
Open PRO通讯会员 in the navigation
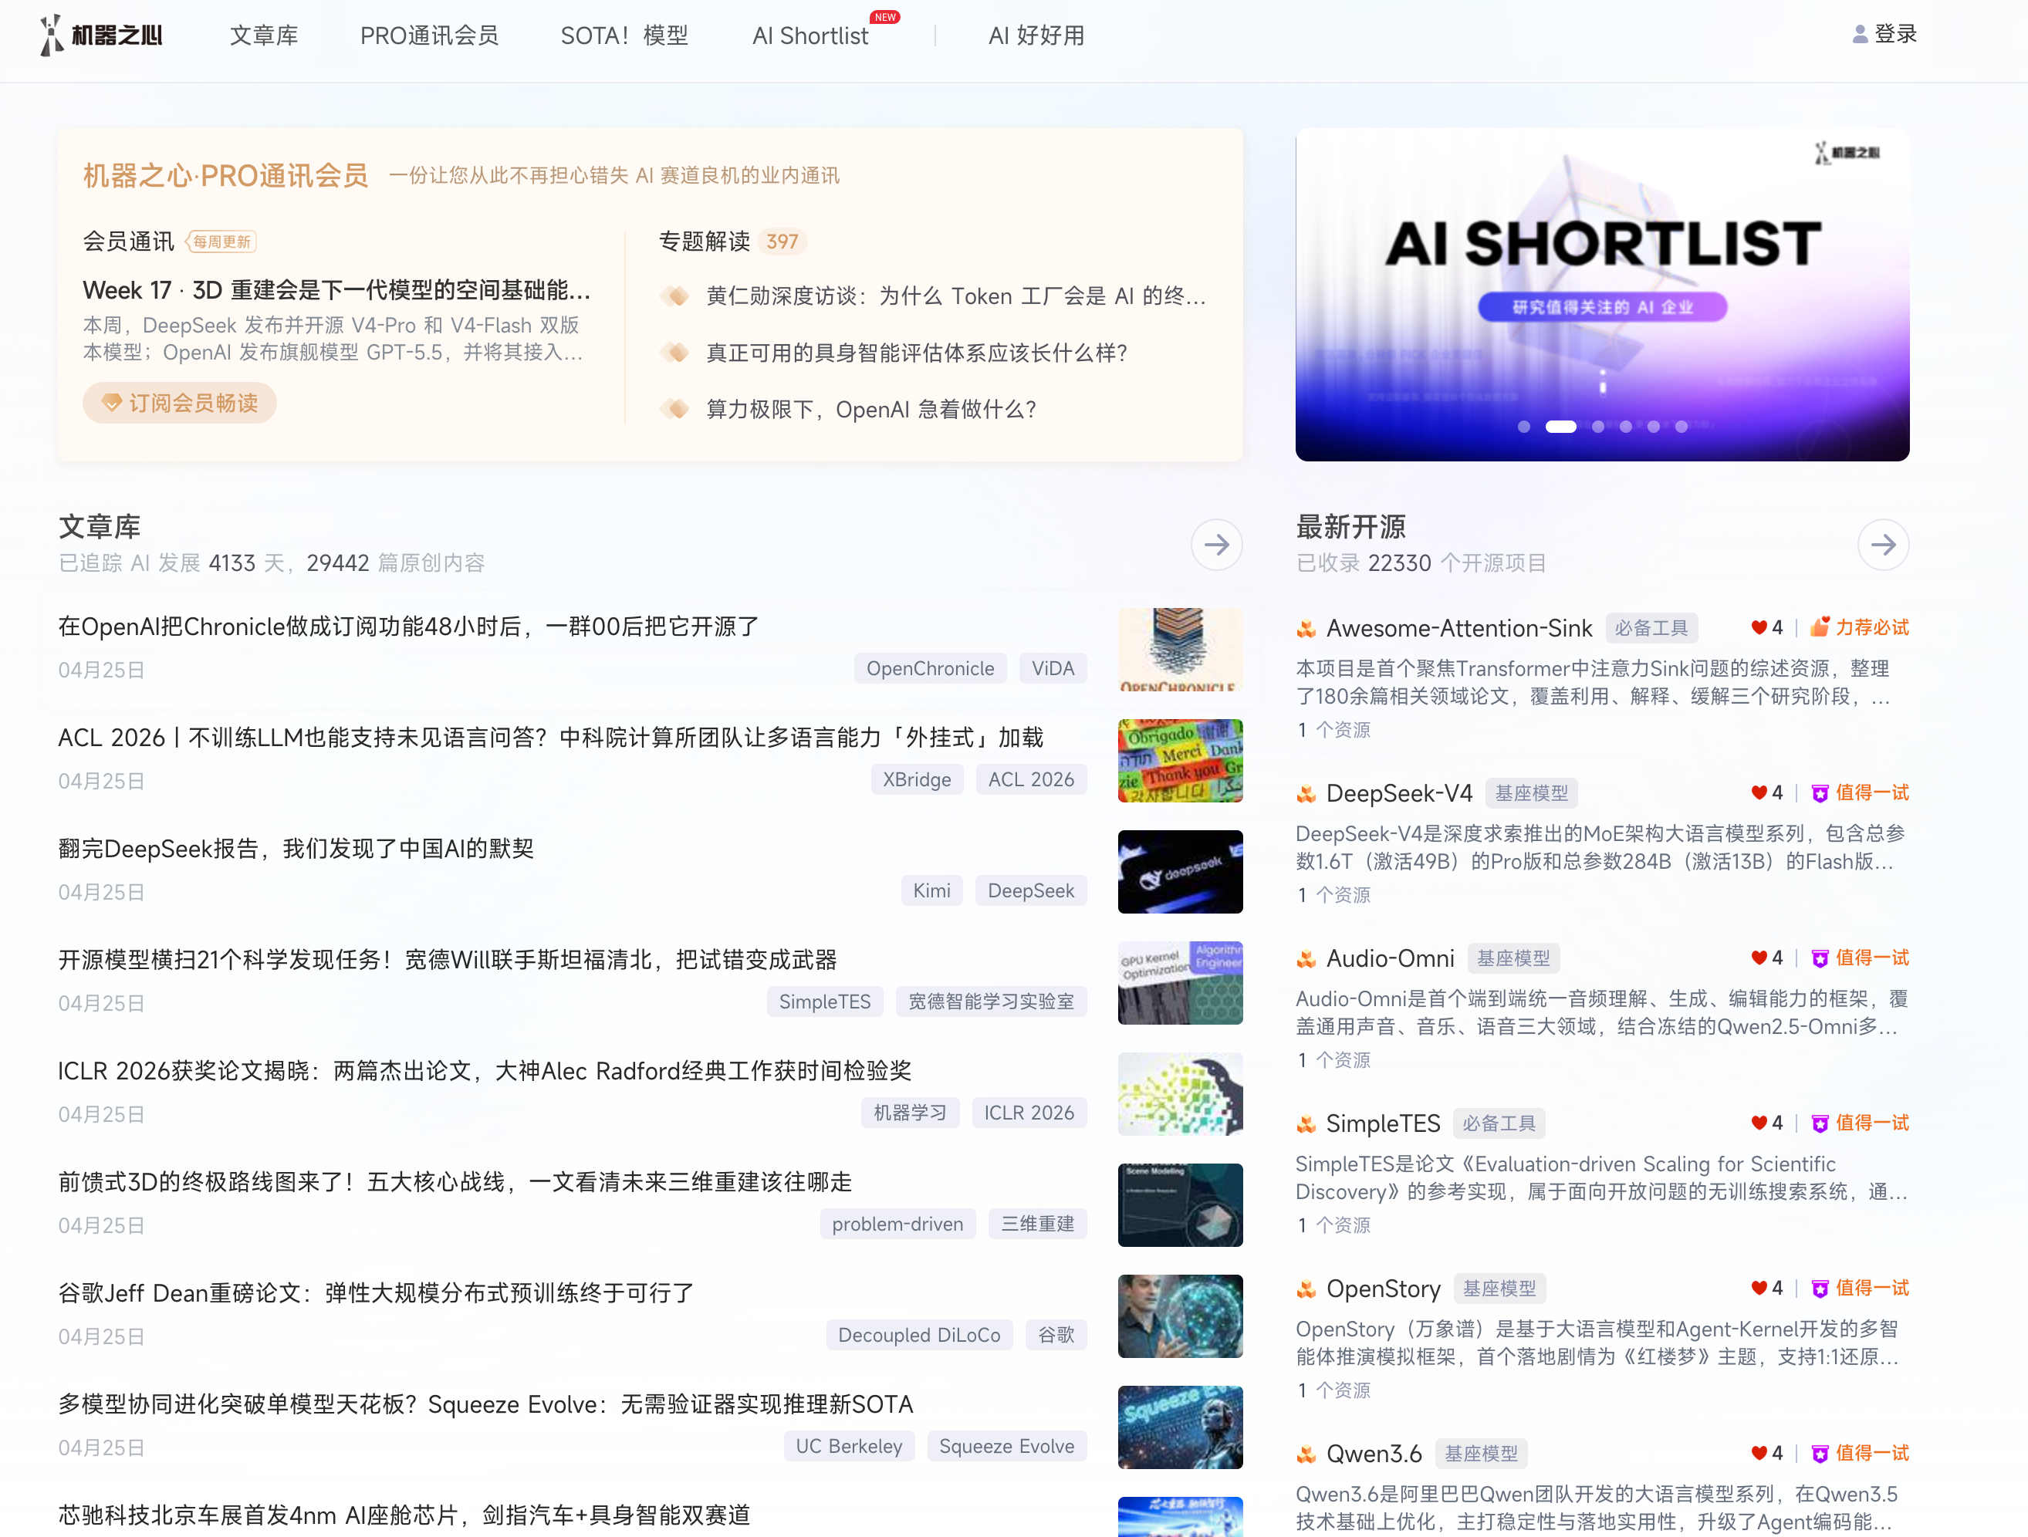(x=429, y=35)
